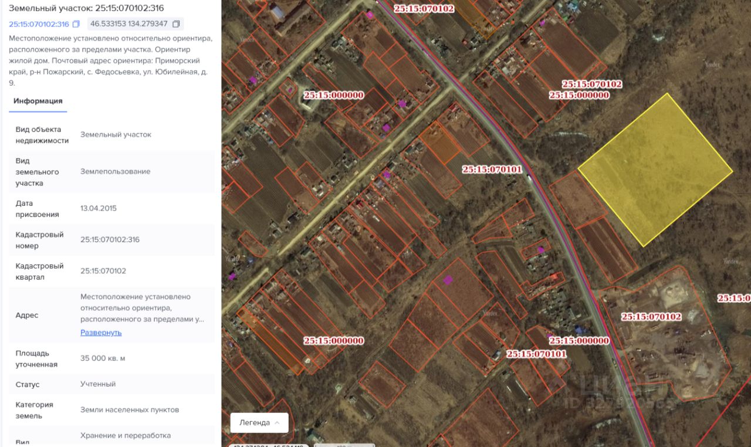Select the area value '35 000 кв. м'
Screen dimensions: 751x447
coord(103,358)
